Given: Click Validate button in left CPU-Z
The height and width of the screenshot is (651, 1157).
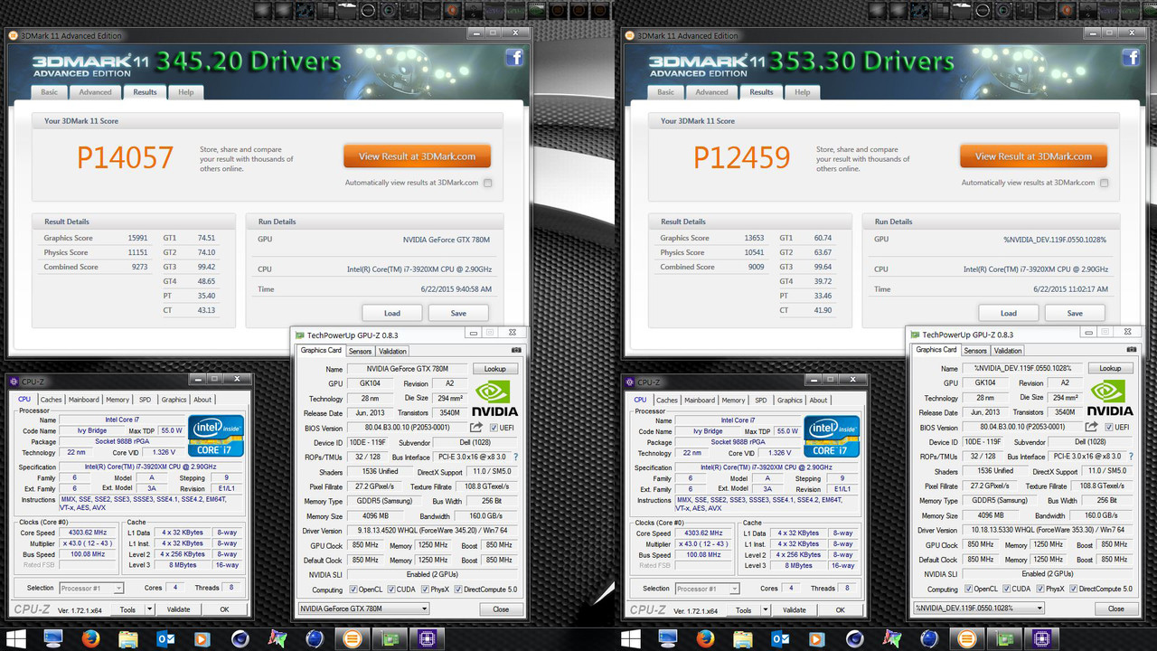Looking at the screenshot, I should pyautogui.click(x=179, y=609).
